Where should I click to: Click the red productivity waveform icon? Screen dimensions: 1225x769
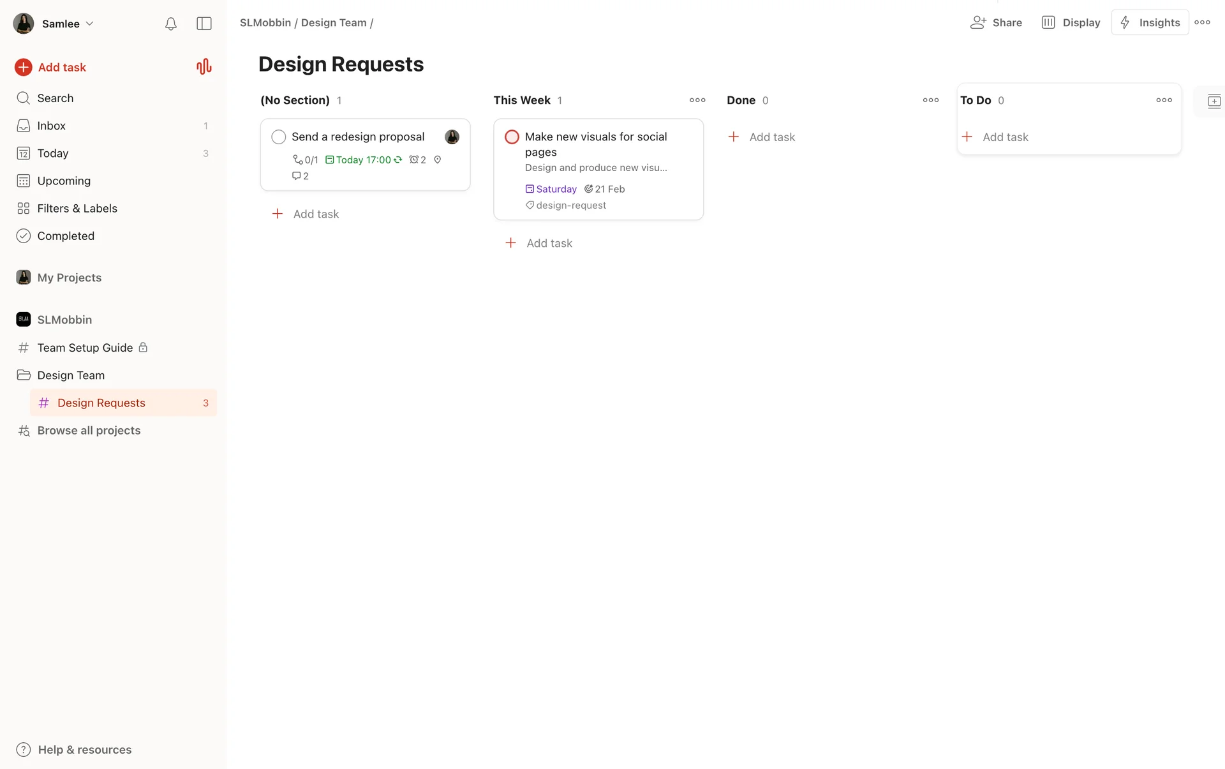point(204,67)
